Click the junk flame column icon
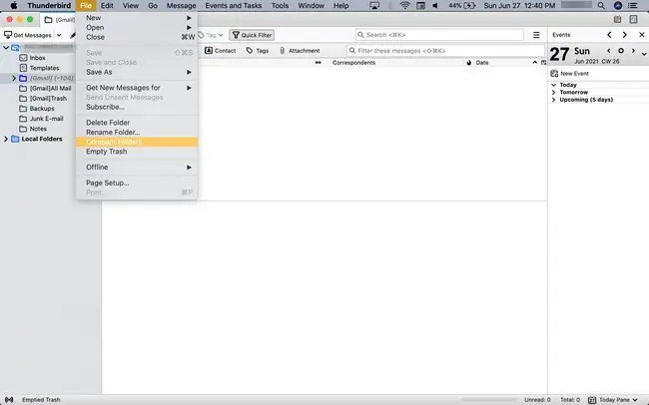The height and width of the screenshot is (405, 649). point(469,63)
